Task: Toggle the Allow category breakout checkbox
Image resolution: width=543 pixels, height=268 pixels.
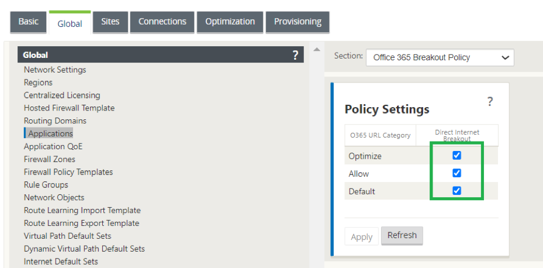Action: tap(456, 173)
